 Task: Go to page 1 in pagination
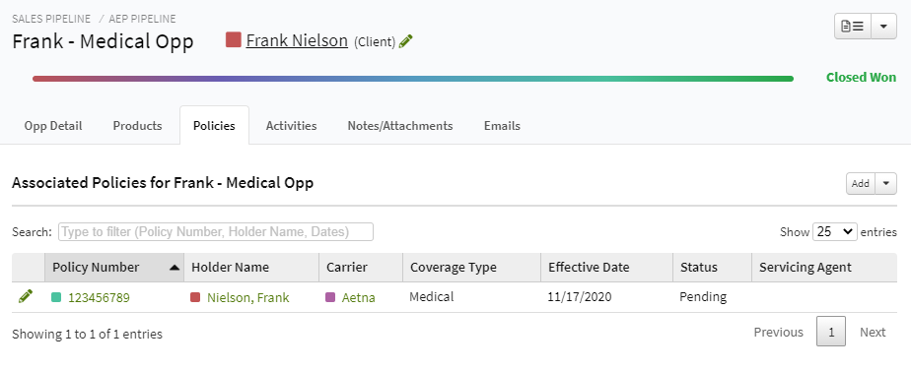click(831, 332)
